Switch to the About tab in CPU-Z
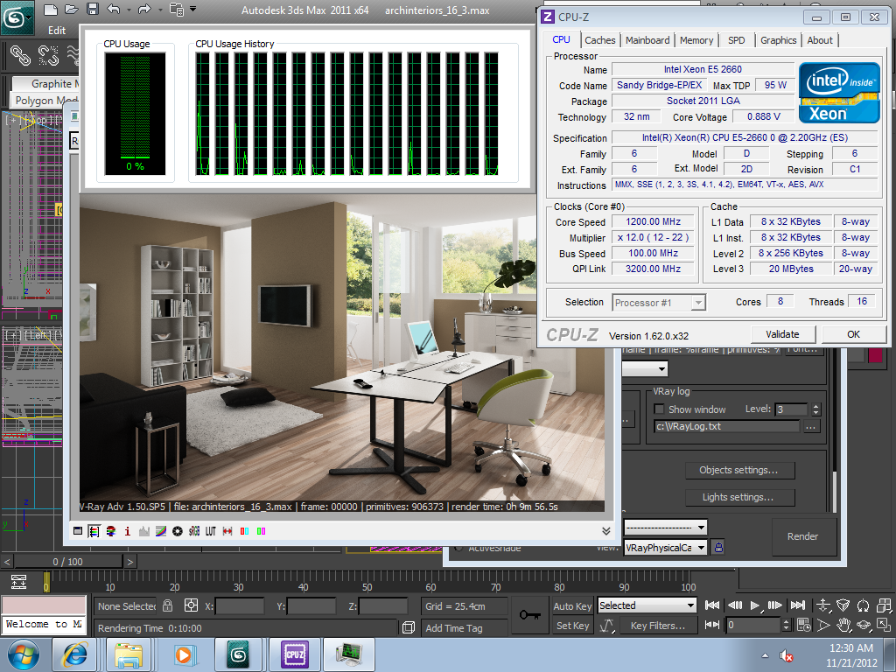This screenshot has height=672, width=896. tap(820, 40)
